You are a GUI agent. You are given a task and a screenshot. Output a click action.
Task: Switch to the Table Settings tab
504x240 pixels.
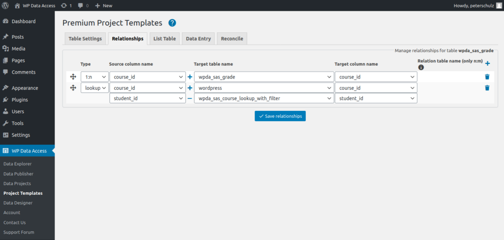[85, 39]
